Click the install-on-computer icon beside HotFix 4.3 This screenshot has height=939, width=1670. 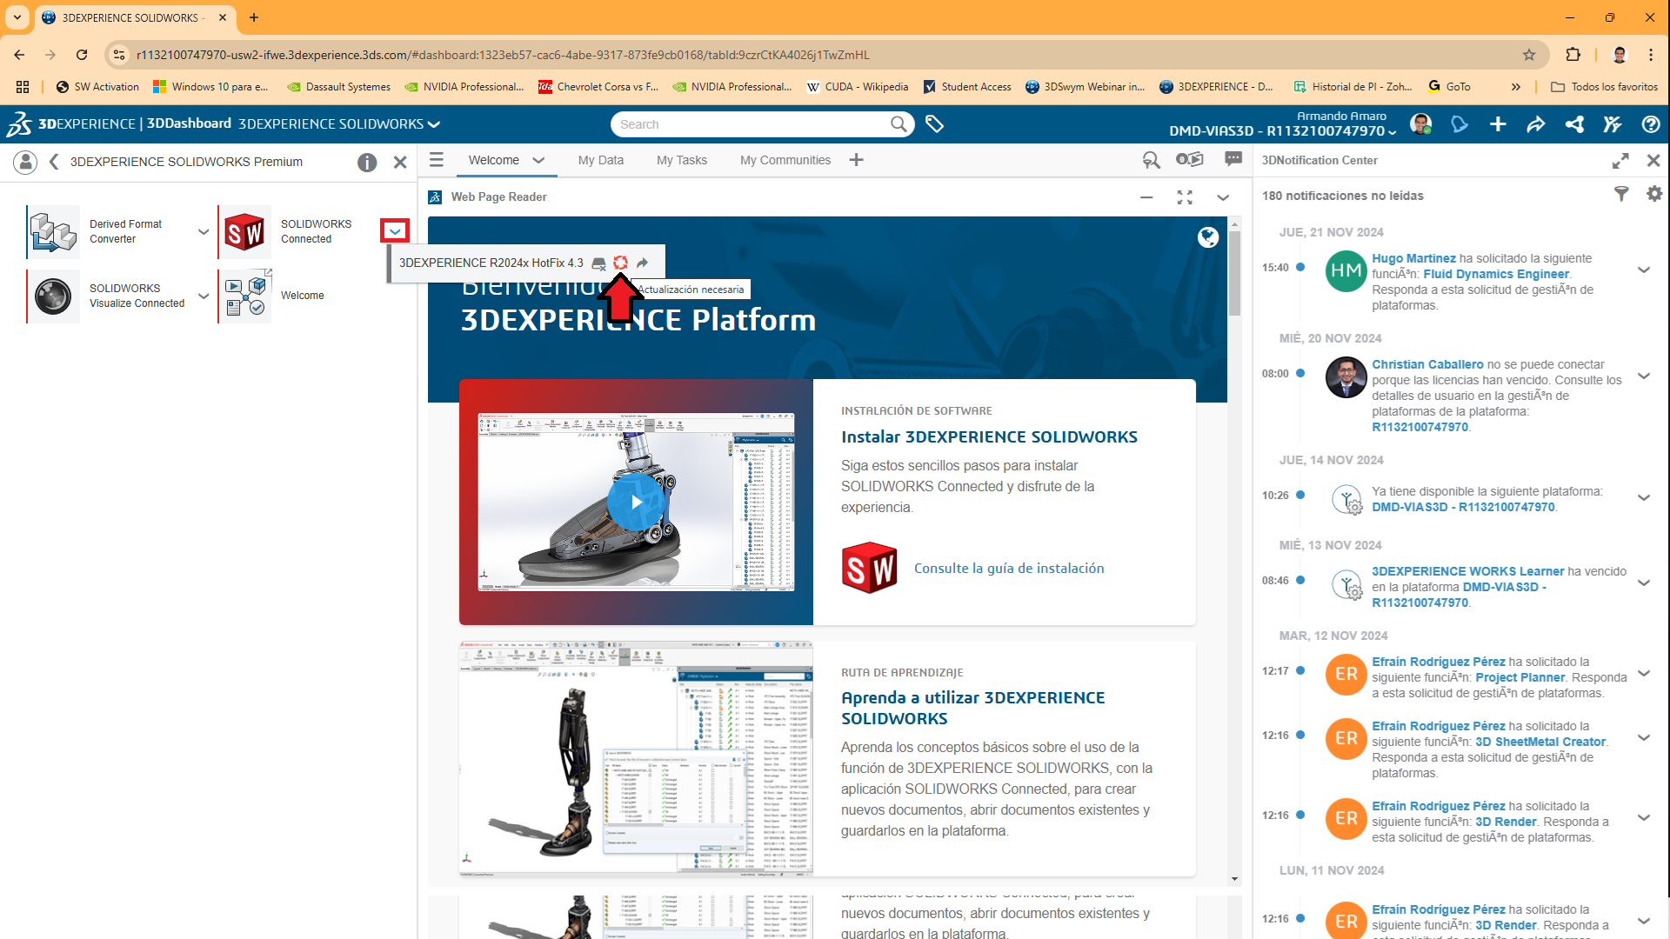(598, 263)
